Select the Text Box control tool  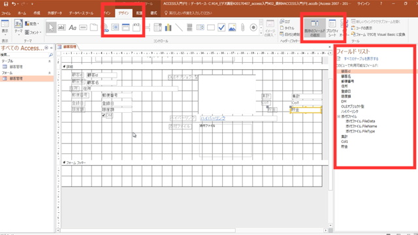click(x=61, y=27)
